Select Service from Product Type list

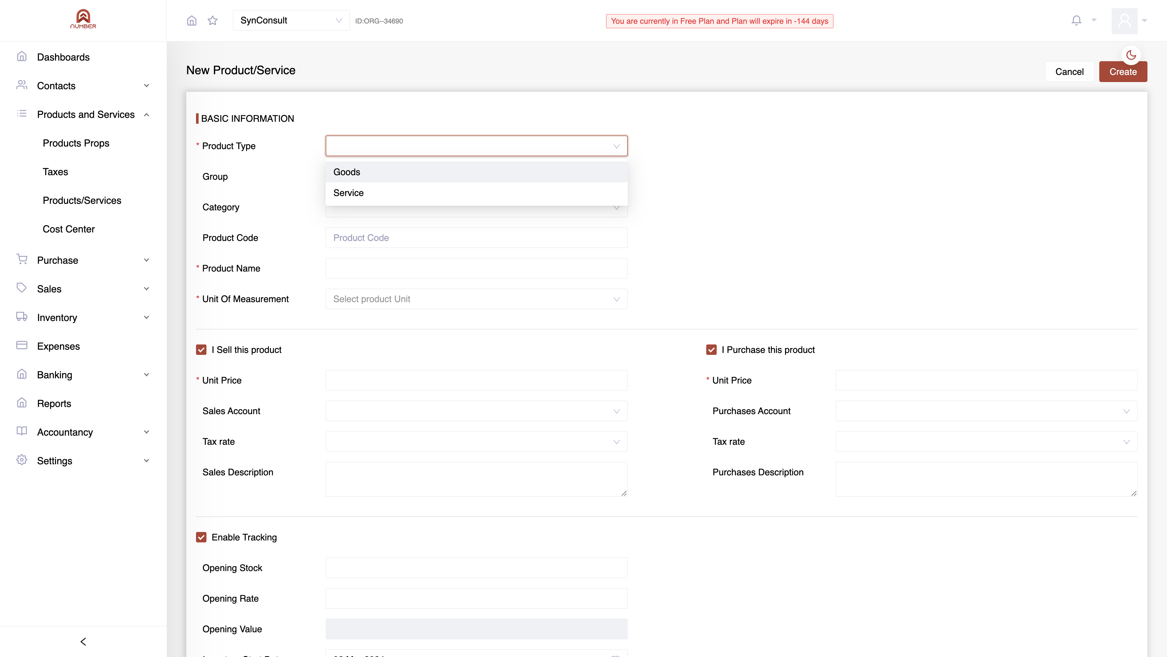(x=477, y=193)
